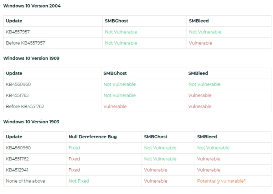Click SMBGhost Vulnerable cell for KB4512941
This screenshot has height=194, width=273.
[155, 170]
